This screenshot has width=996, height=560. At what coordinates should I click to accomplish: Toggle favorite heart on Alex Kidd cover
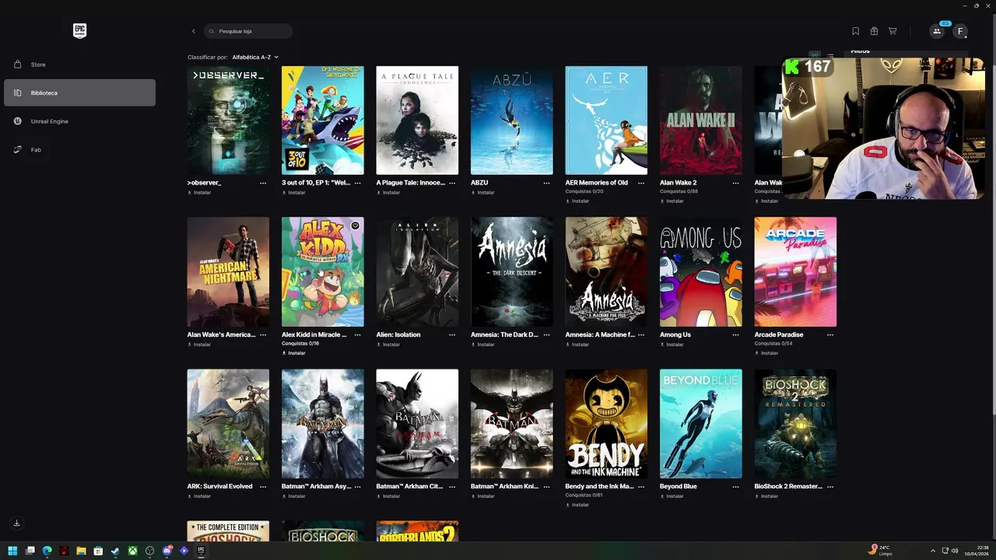tap(355, 226)
